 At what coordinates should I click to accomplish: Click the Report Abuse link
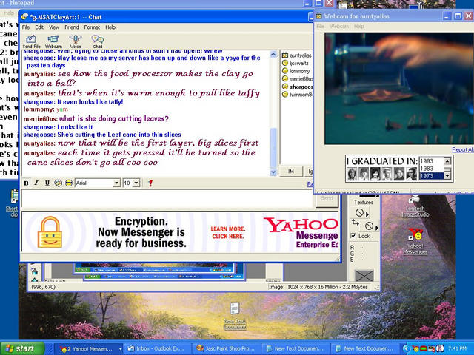tap(463, 149)
